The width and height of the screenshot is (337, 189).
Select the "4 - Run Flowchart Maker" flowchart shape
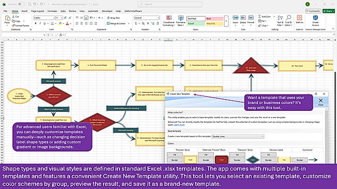(97, 65)
